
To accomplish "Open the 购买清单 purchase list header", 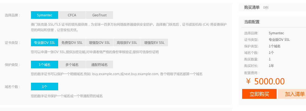I will pos(252,7).
